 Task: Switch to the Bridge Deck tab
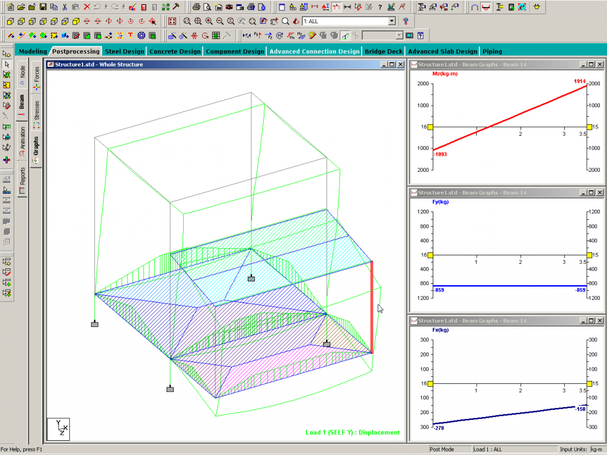click(x=384, y=52)
